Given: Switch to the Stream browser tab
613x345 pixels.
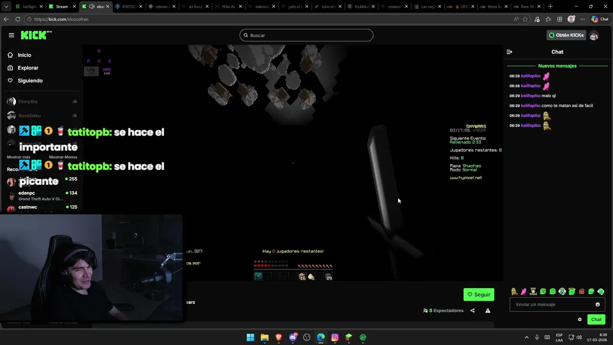Looking at the screenshot, I should pyautogui.click(x=62, y=7).
